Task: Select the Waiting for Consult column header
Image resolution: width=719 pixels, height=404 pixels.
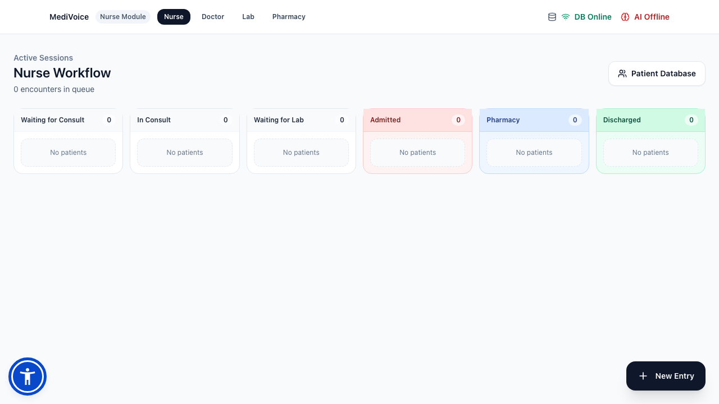Action: click(x=68, y=120)
